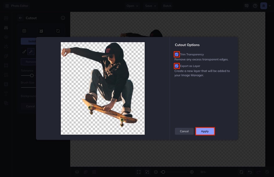Click the zoom slider handle in bottom bar

coord(163,172)
